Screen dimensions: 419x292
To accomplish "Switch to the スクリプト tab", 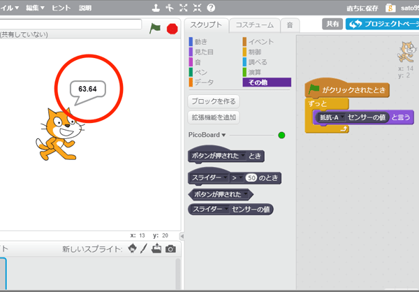I will coord(206,25).
